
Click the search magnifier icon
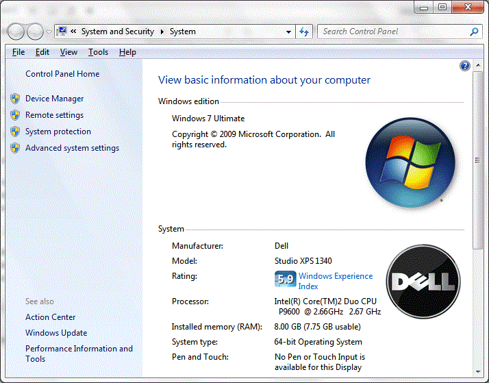[x=474, y=32]
